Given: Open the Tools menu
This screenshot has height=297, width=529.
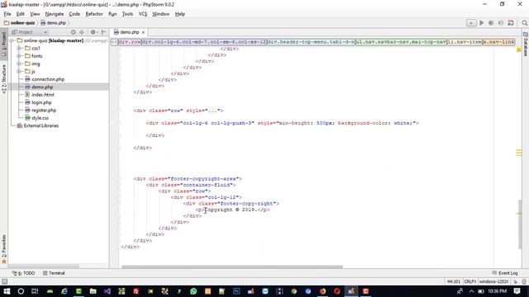Looking at the screenshot, I should pyautogui.click(x=127, y=14).
